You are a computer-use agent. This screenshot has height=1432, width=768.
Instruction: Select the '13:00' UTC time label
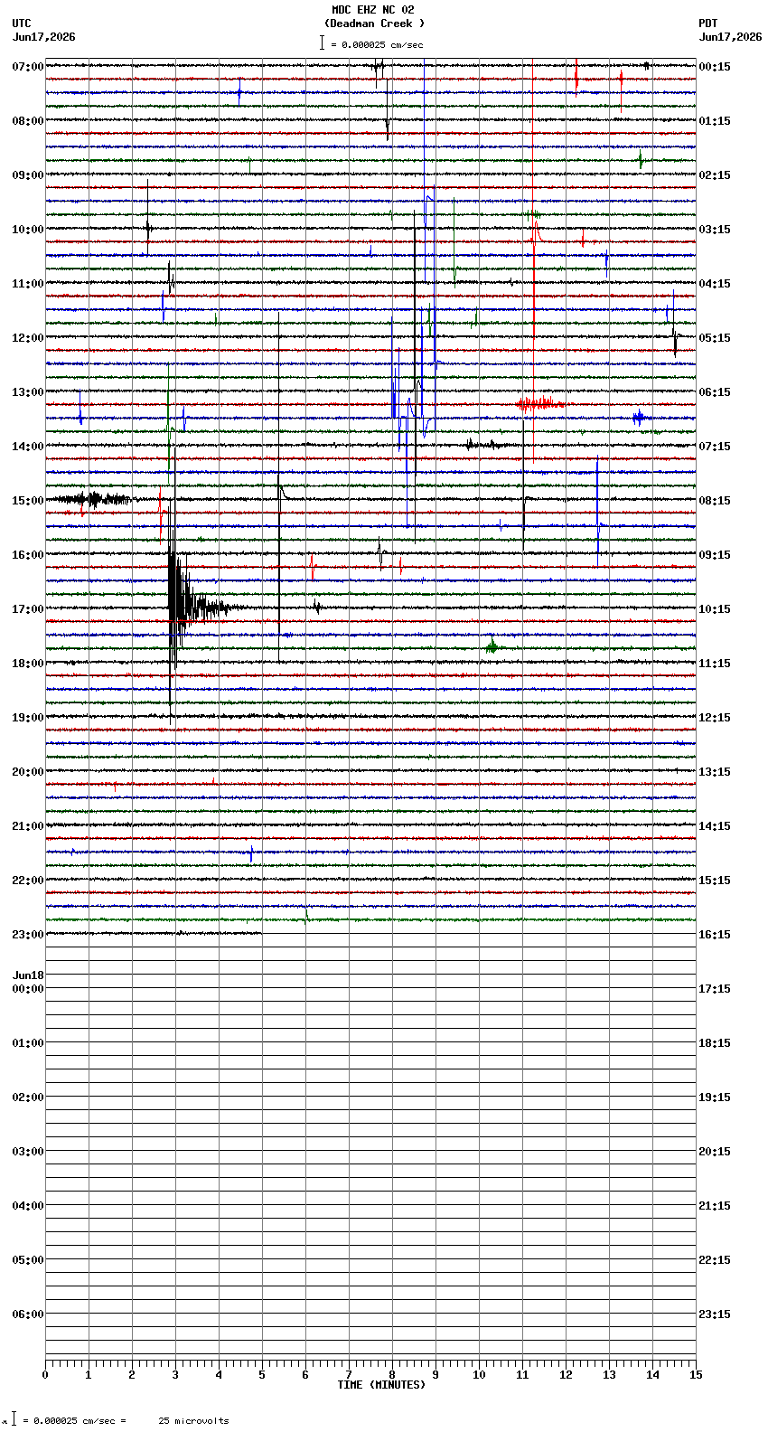(x=28, y=392)
